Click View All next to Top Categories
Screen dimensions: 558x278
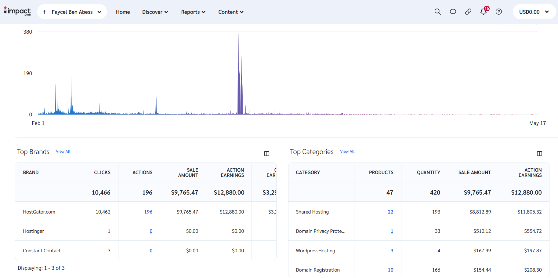click(347, 151)
